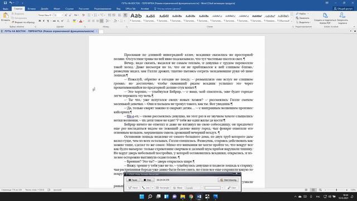Toggle subscript formatting

click(58, 21)
